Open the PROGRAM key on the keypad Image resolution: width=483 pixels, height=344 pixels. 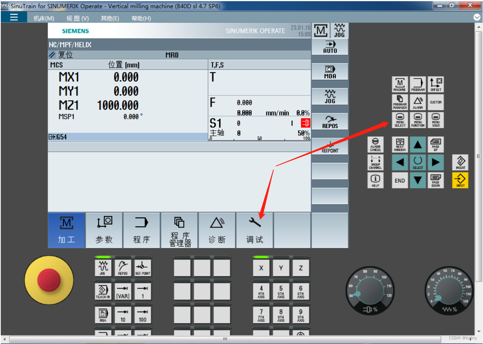418,84
